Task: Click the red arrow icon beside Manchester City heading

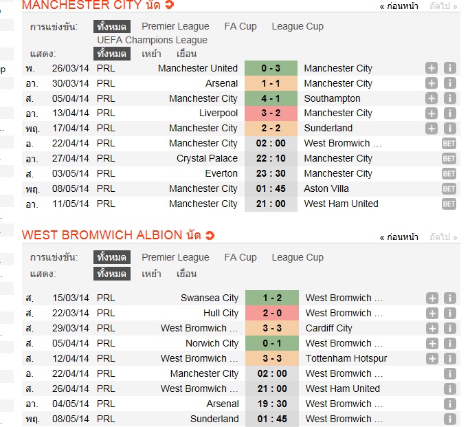Action: click(169, 6)
